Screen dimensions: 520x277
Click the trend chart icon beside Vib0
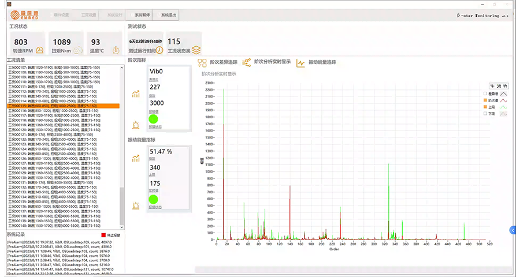[x=136, y=94]
